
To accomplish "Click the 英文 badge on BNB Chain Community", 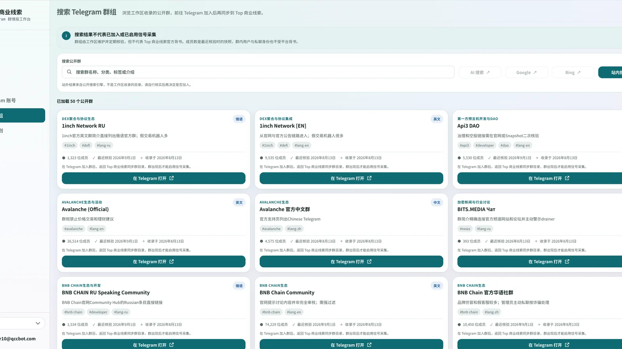I will click(x=437, y=286).
